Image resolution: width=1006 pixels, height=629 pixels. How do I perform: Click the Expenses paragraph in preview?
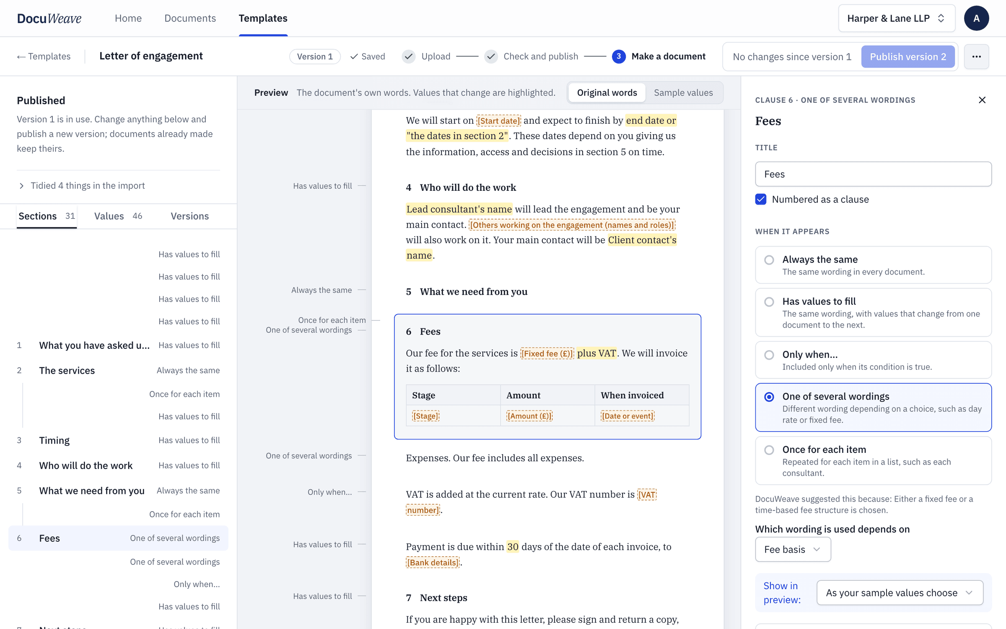pyautogui.click(x=495, y=458)
